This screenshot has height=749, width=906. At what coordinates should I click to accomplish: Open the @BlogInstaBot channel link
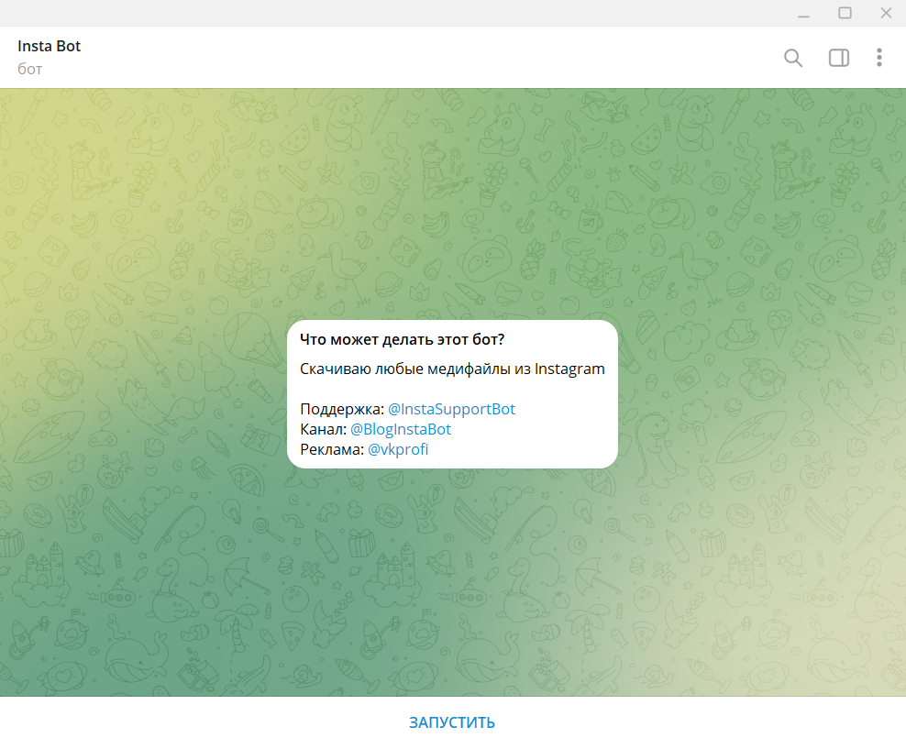401,429
